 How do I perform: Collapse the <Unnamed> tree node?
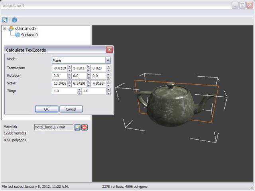point(4,29)
